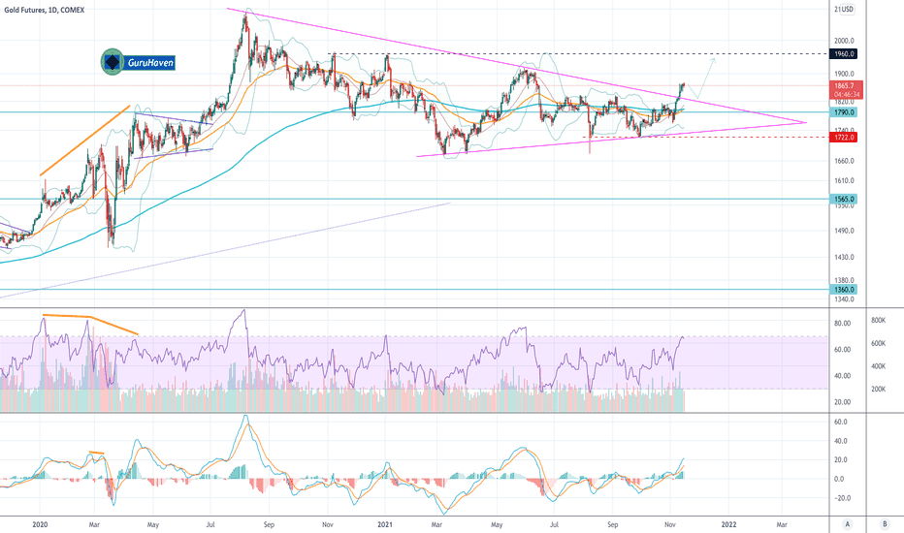The width and height of the screenshot is (904, 533).
Task: Select the 1790.0 cyan price label
Action: point(844,112)
